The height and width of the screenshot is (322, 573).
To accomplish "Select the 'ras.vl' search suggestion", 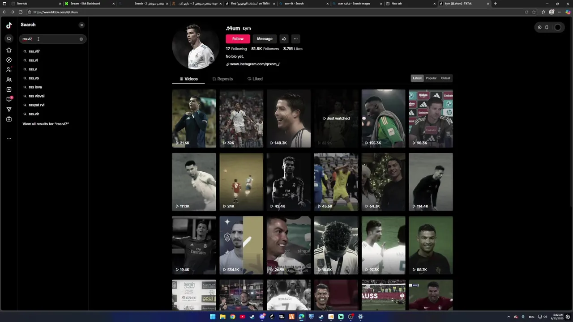I will [33, 60].
